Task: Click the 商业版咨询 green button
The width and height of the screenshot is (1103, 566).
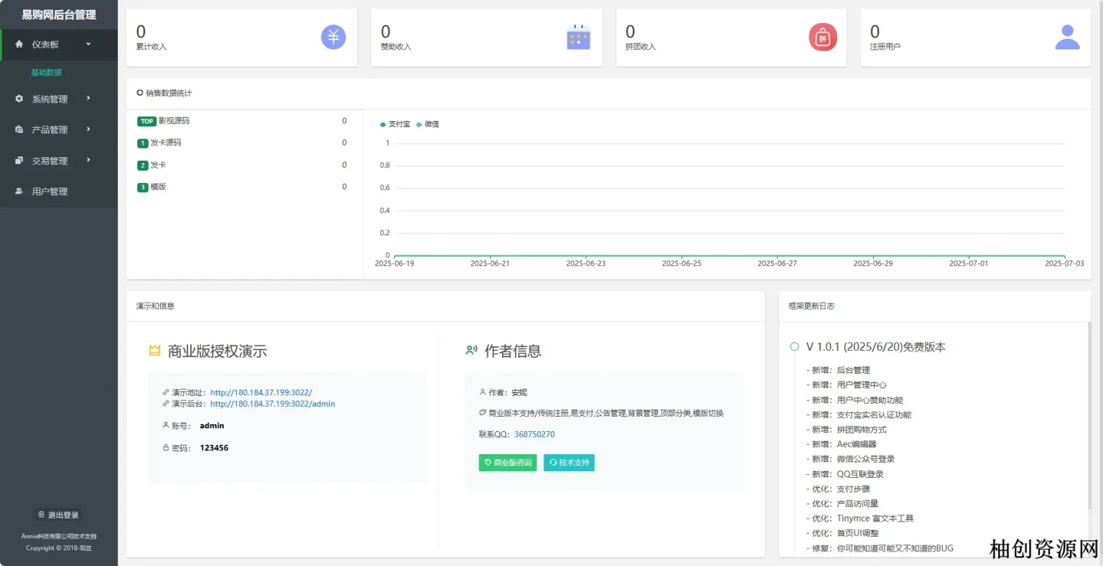Action: (508, 463)
